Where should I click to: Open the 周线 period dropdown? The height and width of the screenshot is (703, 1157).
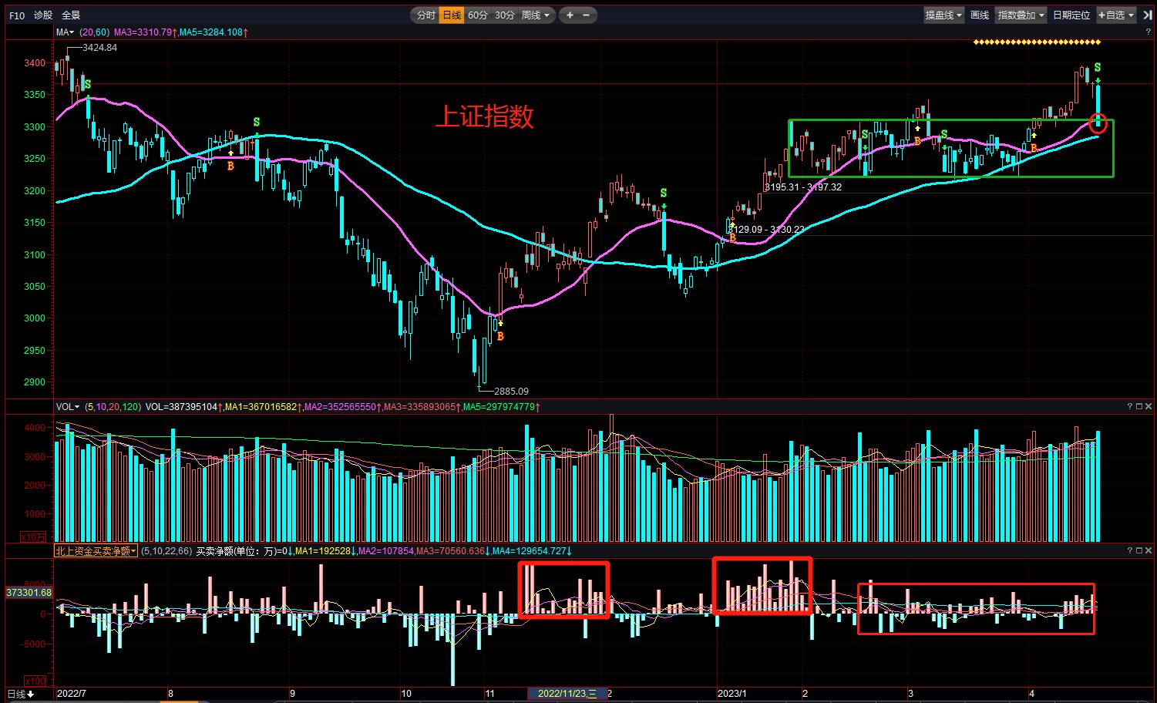[x=536, y=15]
